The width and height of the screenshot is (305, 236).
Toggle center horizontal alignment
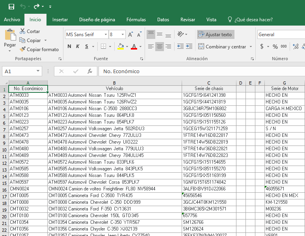pyautogui.click(x=160, y=46)
